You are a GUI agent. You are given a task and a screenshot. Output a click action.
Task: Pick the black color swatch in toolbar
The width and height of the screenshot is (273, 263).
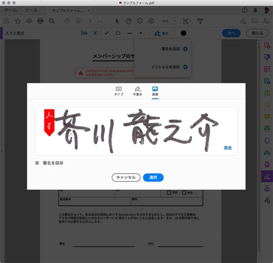(x=183, y=33)
